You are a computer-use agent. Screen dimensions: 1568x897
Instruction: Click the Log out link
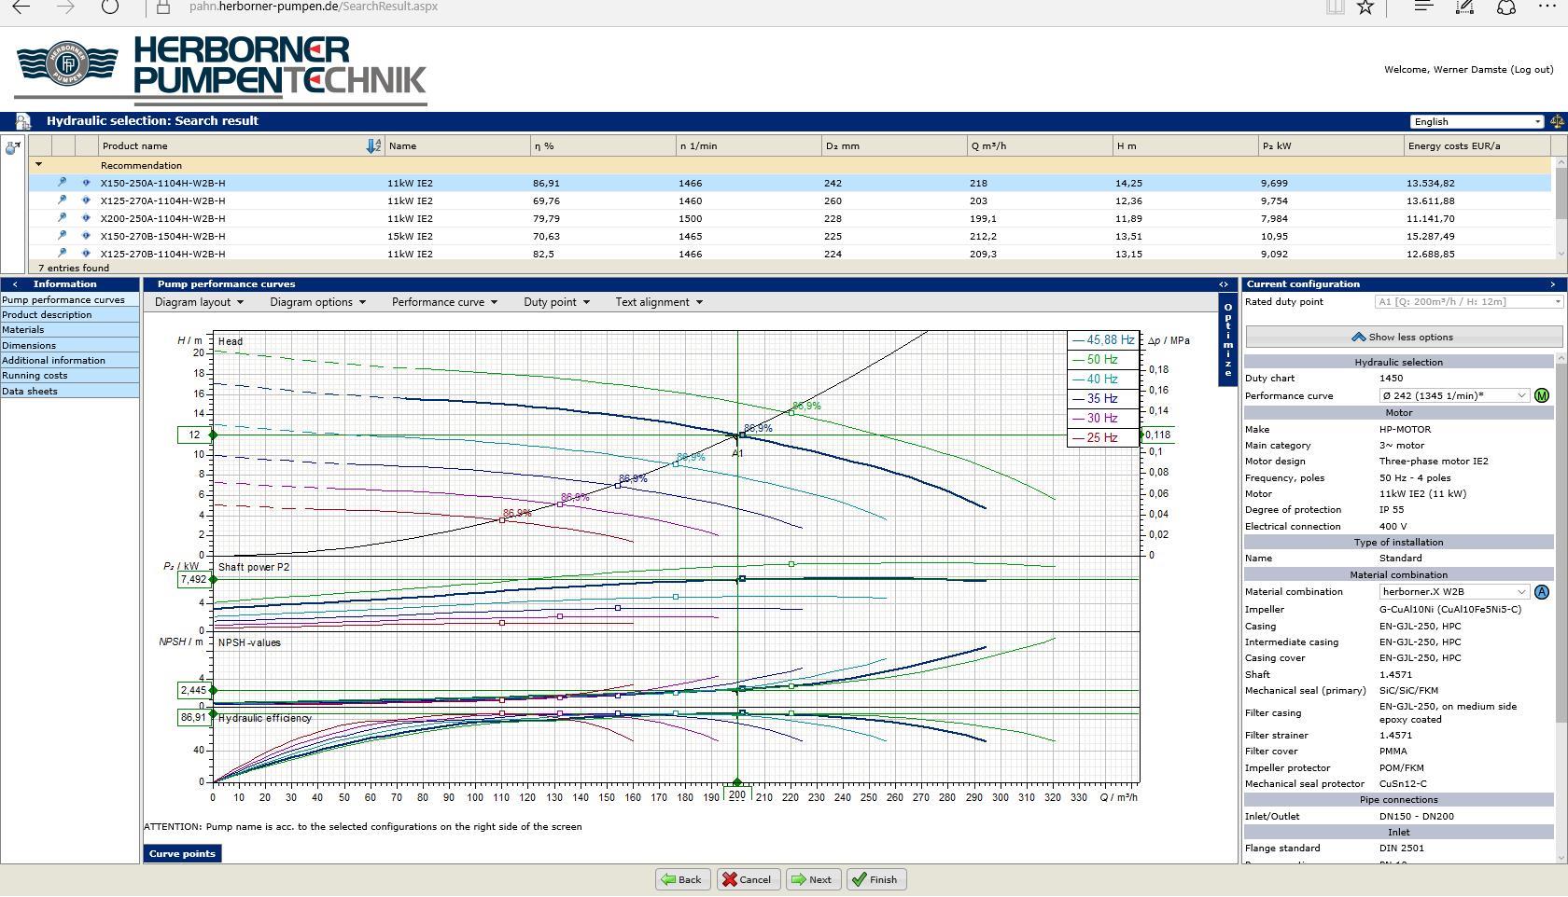pyautogui.click(x=1531, y=70)
